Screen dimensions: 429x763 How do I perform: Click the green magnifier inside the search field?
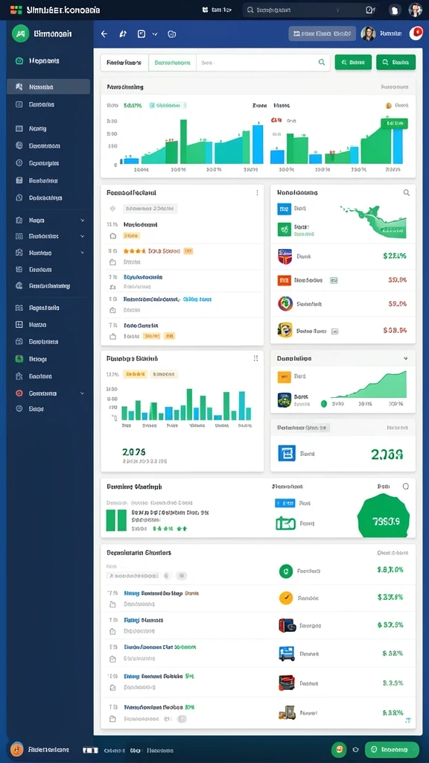click(322, 63)
